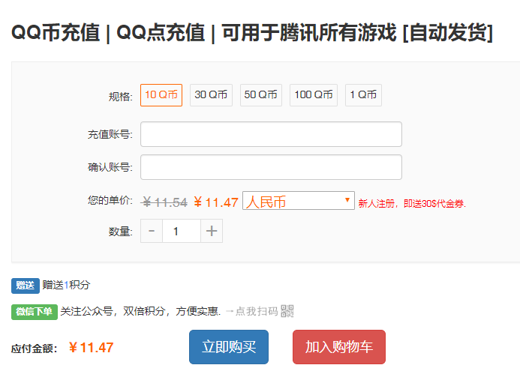This screenshot has width=520, height=380.
Task: Select the 10 Q币 specification option
Action: 161,95
